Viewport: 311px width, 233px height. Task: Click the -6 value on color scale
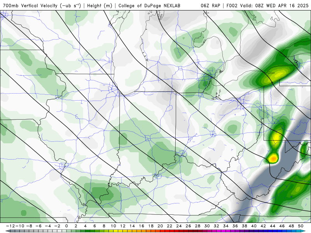tap(38, 226)
